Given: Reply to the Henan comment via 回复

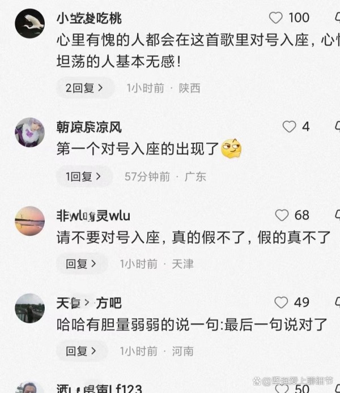Looking at the screenshot, I should (x=82, y=351).
